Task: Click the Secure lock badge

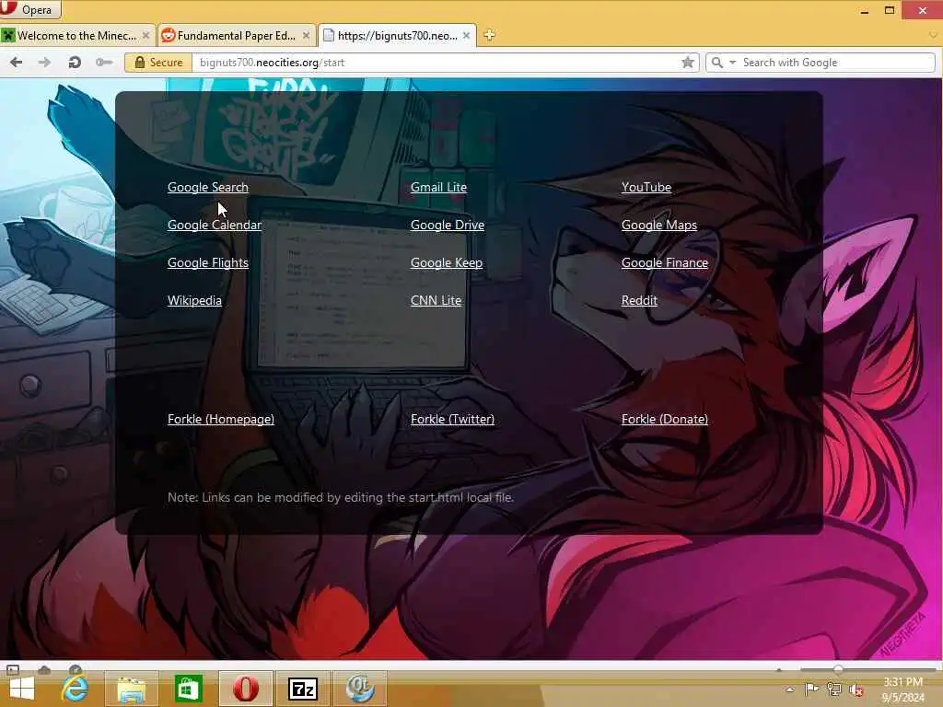Action: click(x=158, y=63)
